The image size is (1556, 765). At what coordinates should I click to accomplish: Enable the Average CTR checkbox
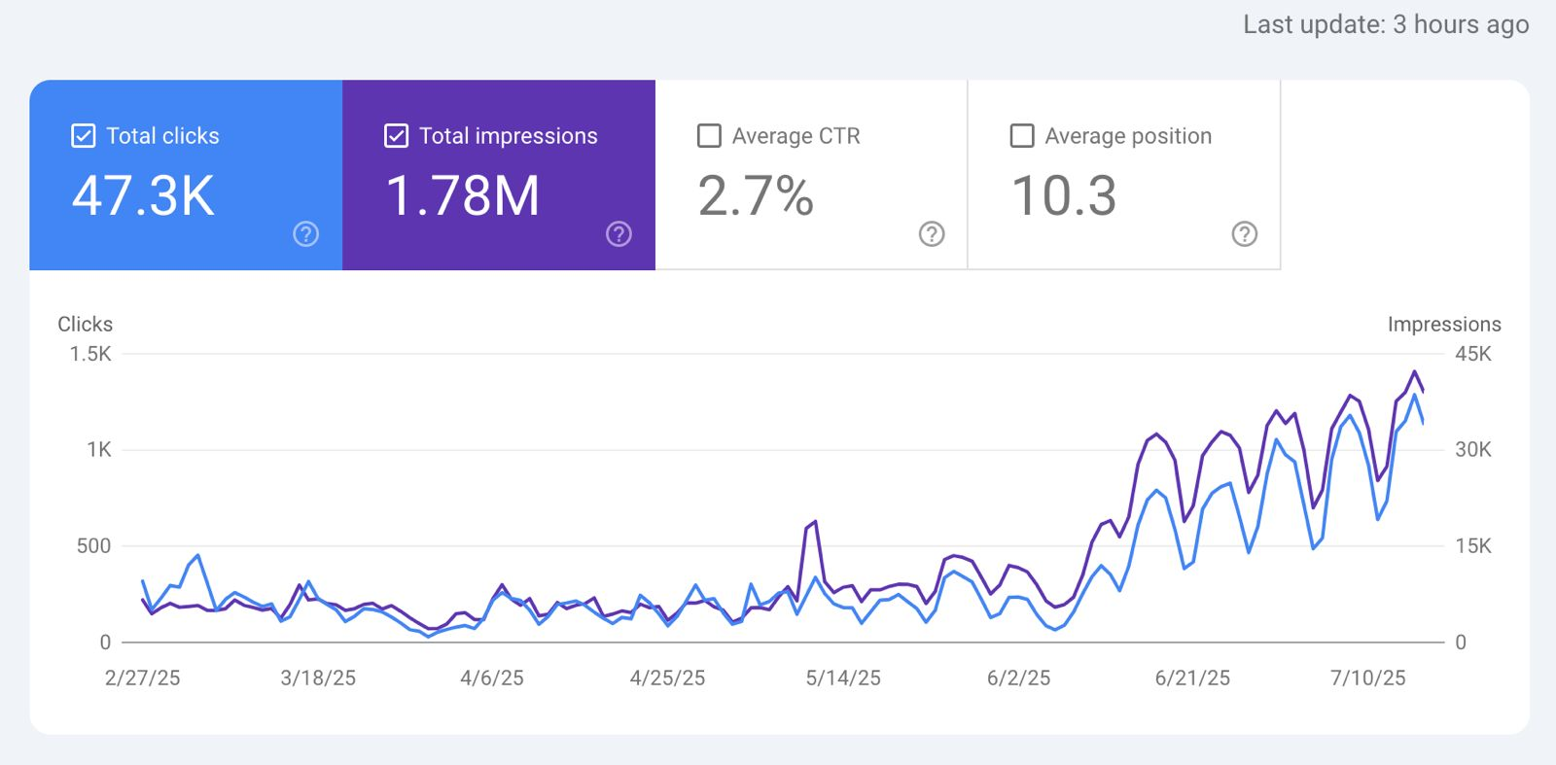[x=709, y=136]
